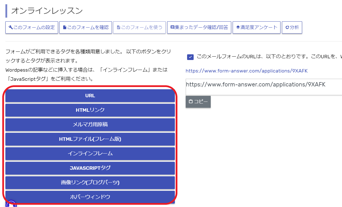Viewport: 342px width, 207px height.
Task: Open 満足度アンケート button
Action: 257,27
